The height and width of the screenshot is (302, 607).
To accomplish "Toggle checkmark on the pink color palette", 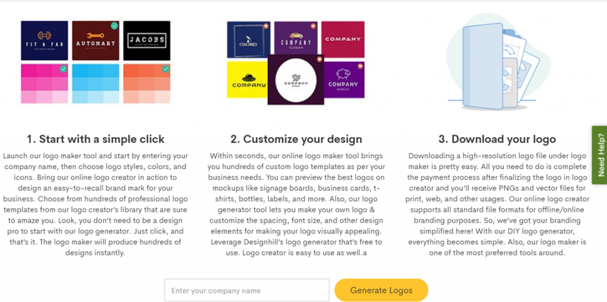I will pyautogui.click(x=63, y=69).
